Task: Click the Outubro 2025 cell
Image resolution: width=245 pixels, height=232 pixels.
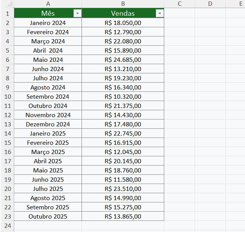Action: click(48, 216)
